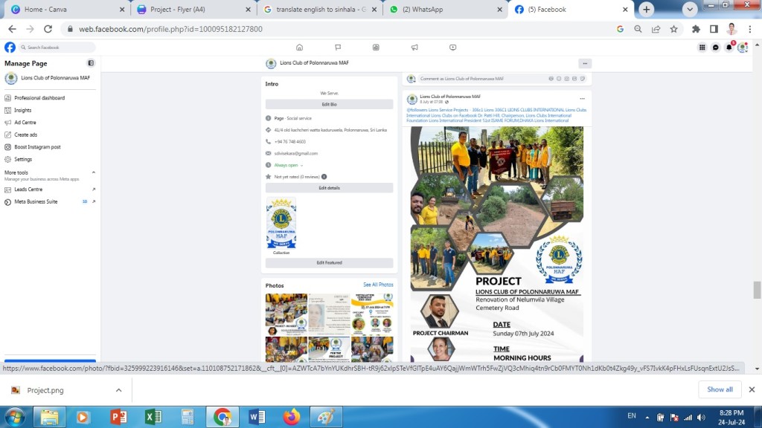The width and height of the screenshot is (762, 428).
Task: Open Chrome three-dot menu
Action: (x=750, y=29)
